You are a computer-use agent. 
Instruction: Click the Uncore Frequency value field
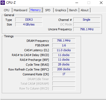(x=87, y=29)
